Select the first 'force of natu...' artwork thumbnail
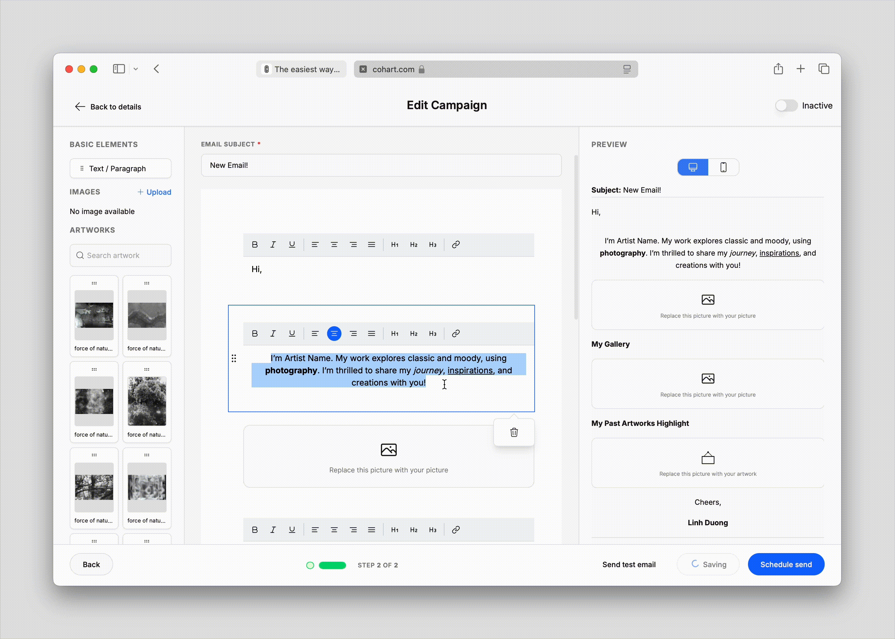 (x=94, y=316)
